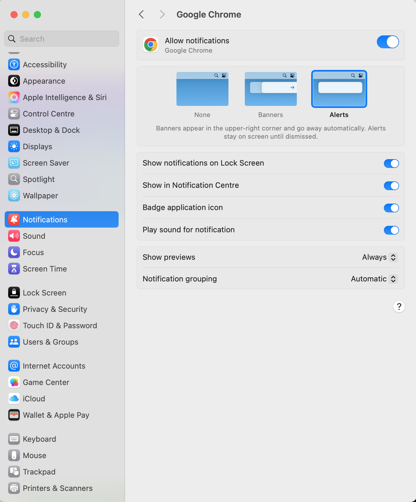Select Notifications in the sidebar
Viewport: 416px width, 502px height.
[x=62, y=219]
